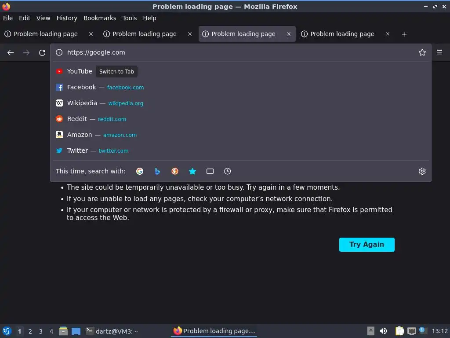Viewport: 450px width, 338px height.
Task: Search this time with Google icon
Action: (x=140, y=171)
